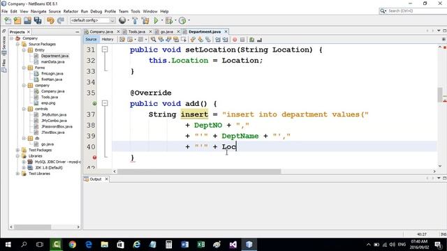The height and width of the screenshot is (251, 447).
Task: Switch to the go.java tab
Action: pos(167,31)
